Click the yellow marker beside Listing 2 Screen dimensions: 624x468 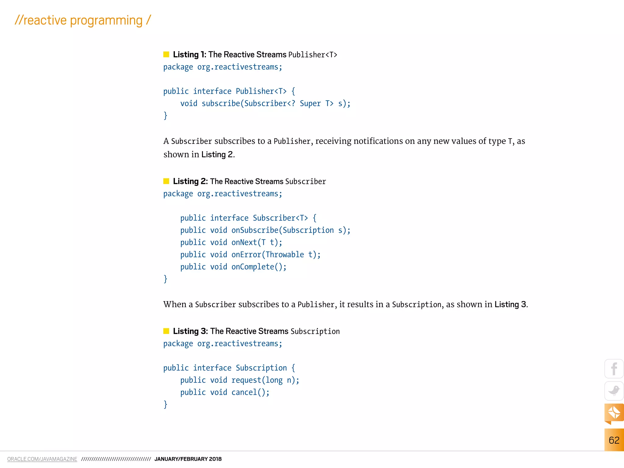(166, 181)
